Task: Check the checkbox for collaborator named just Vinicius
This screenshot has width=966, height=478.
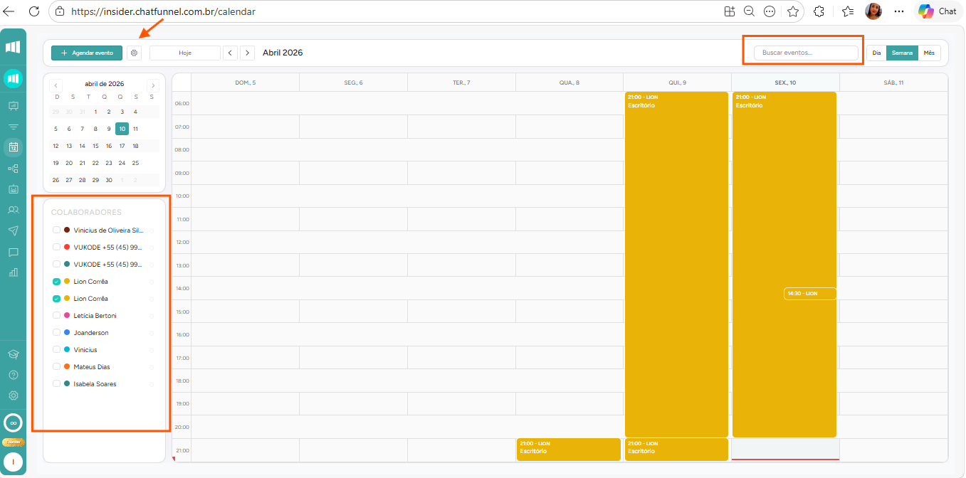Action: (56, 350)
